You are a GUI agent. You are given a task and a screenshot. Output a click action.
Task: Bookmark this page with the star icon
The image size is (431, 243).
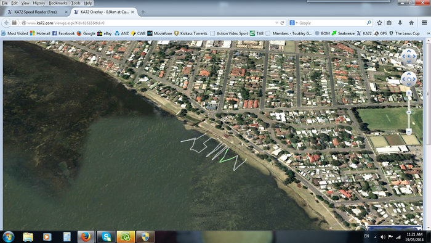point(380,23)
